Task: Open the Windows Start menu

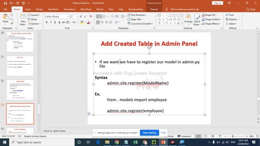Action: point(4,142)
